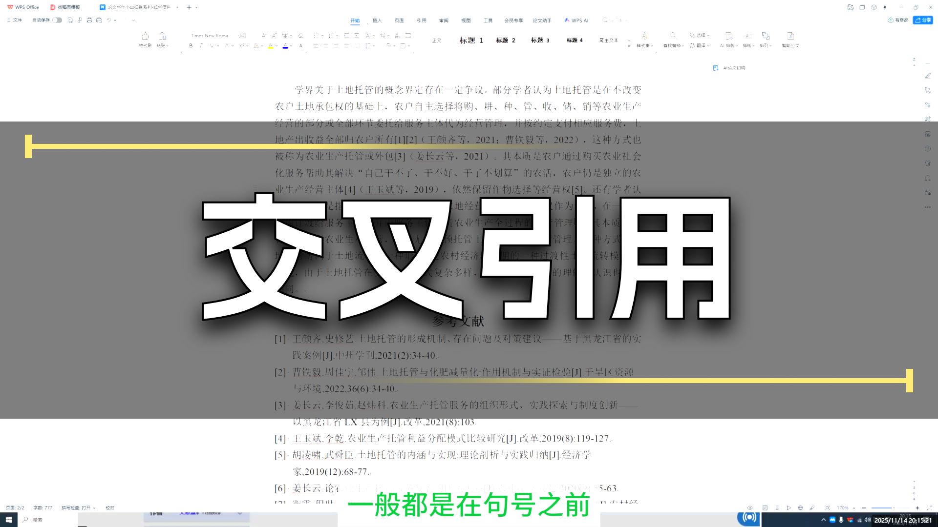938x527 pixels.
Task: Open the Times New Roman font dropdown
Action: [x=209, y=36]
